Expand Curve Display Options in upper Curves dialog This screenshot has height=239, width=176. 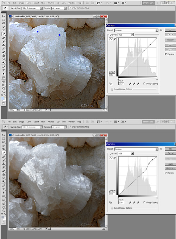[x=112, y=89]
